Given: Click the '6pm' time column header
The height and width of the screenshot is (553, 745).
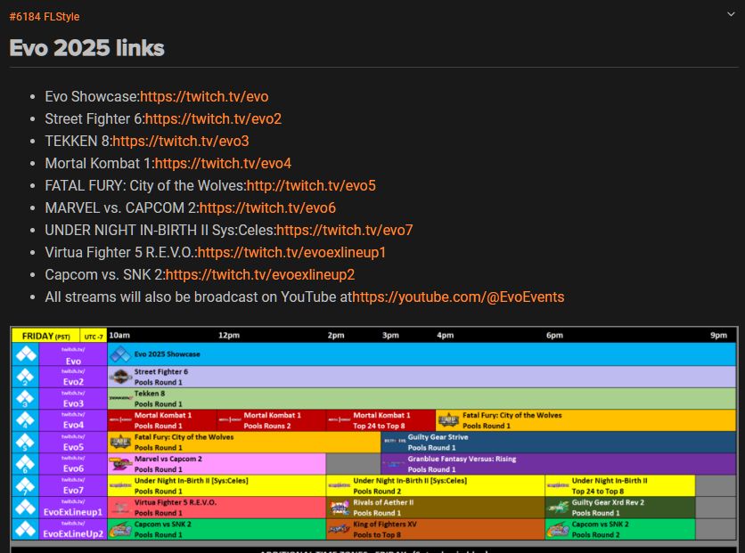Looking at the screenshot, I should tap(554, 335).
